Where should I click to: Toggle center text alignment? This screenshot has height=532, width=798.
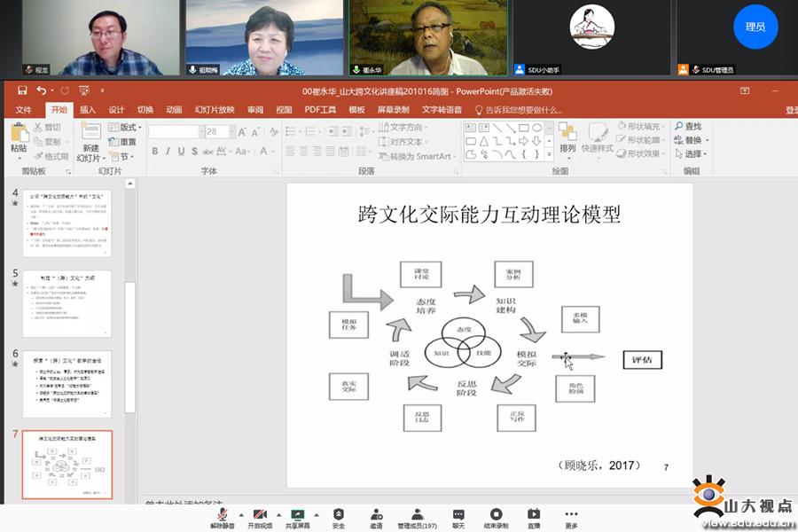pos(304,152)
